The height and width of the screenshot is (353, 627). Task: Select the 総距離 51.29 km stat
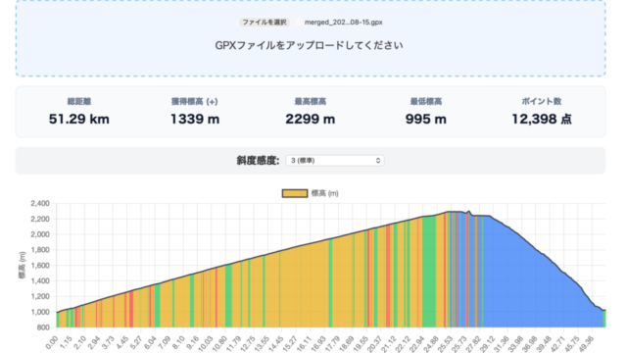79,112
